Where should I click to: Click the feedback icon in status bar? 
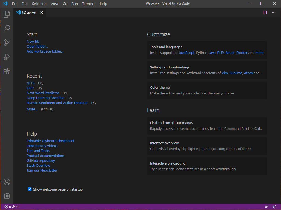point(266,207)
